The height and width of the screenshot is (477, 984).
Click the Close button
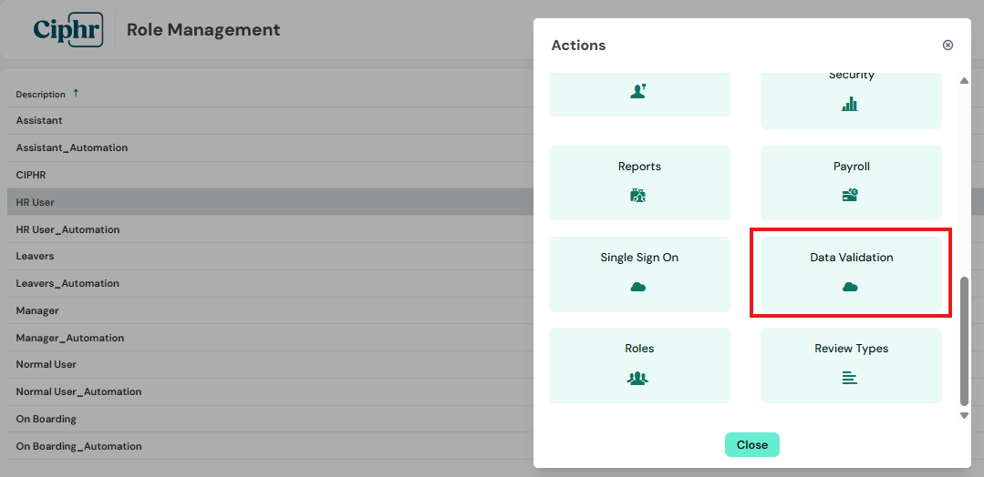[x=751, y=444]
